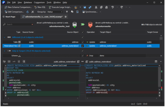Uncheck the address table row checkbox
This screenshot has width=165, height=107.
[x=82, y=42]
